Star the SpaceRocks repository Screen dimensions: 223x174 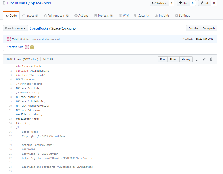click(183, 3)
